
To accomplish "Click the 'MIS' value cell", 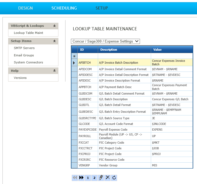I will [x=172, y=165].
